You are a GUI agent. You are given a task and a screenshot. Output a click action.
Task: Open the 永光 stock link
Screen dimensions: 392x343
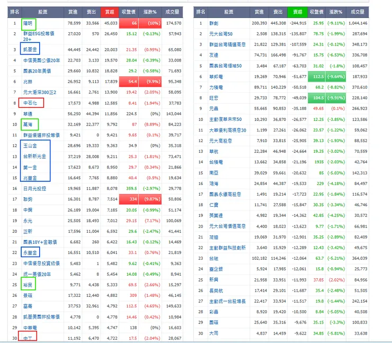click(x=28, y=221)
